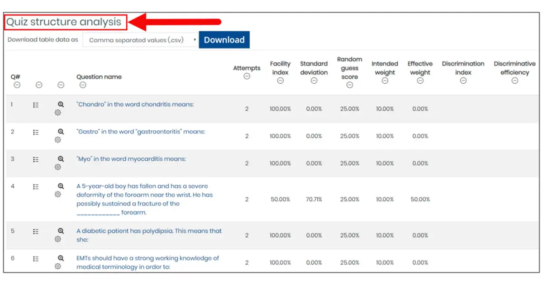The image size is (543, 285).
Task: Click the Download button
Action: click(x=224, y=40)
